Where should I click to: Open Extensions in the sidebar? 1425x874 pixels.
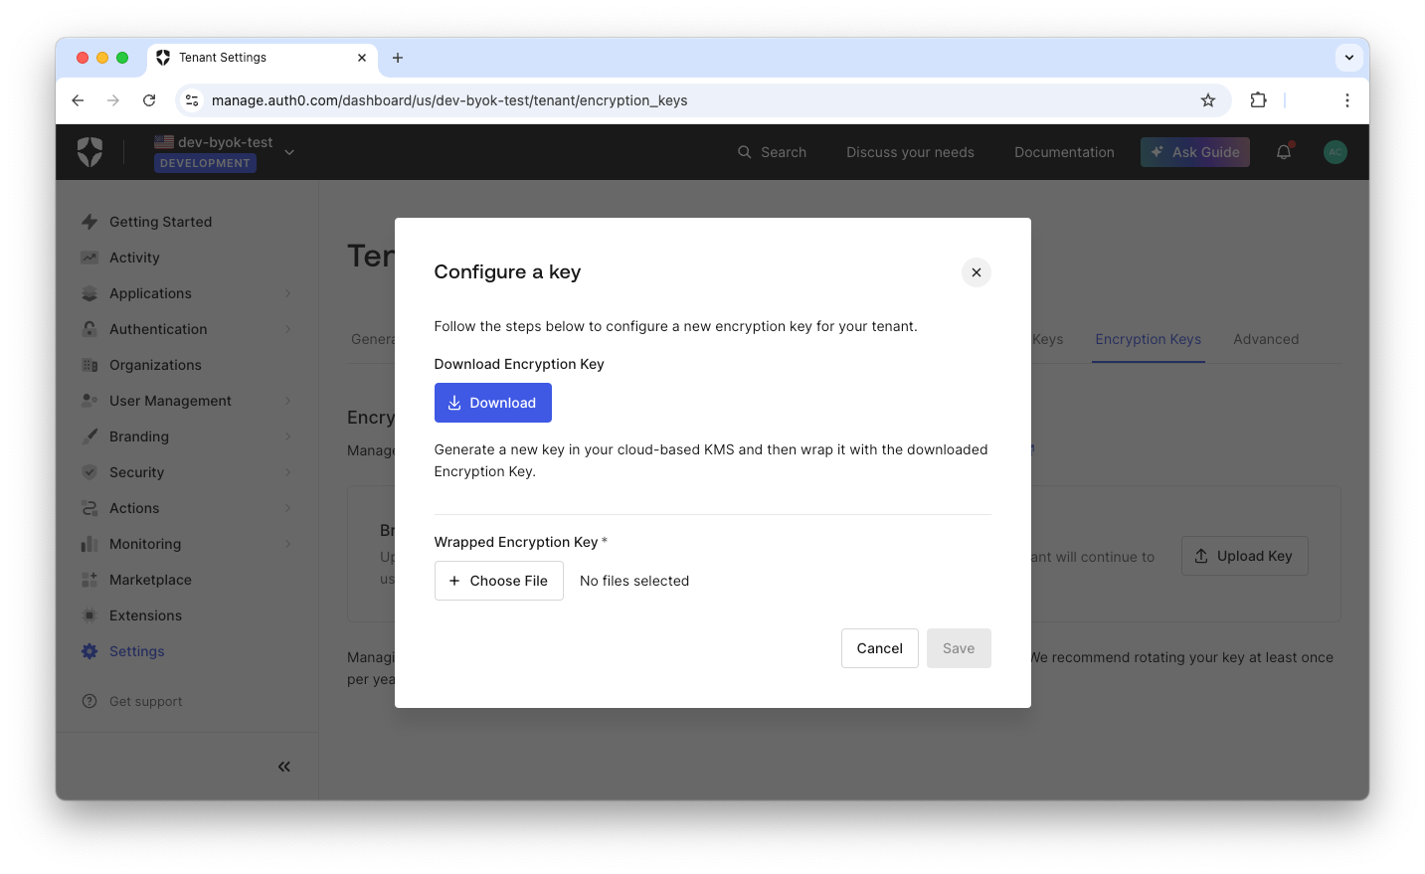(x=145, y=615)
